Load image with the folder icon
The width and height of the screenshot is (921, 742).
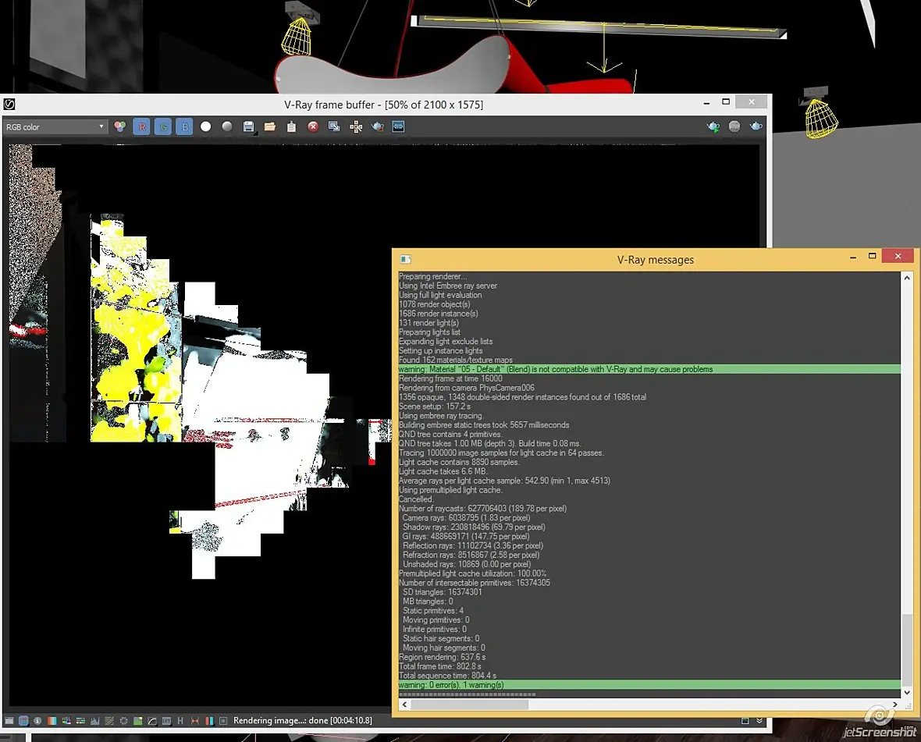click(x=270, y=126)
